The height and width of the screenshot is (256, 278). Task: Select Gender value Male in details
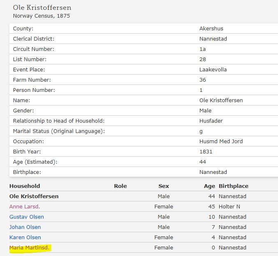pos(205,111)
